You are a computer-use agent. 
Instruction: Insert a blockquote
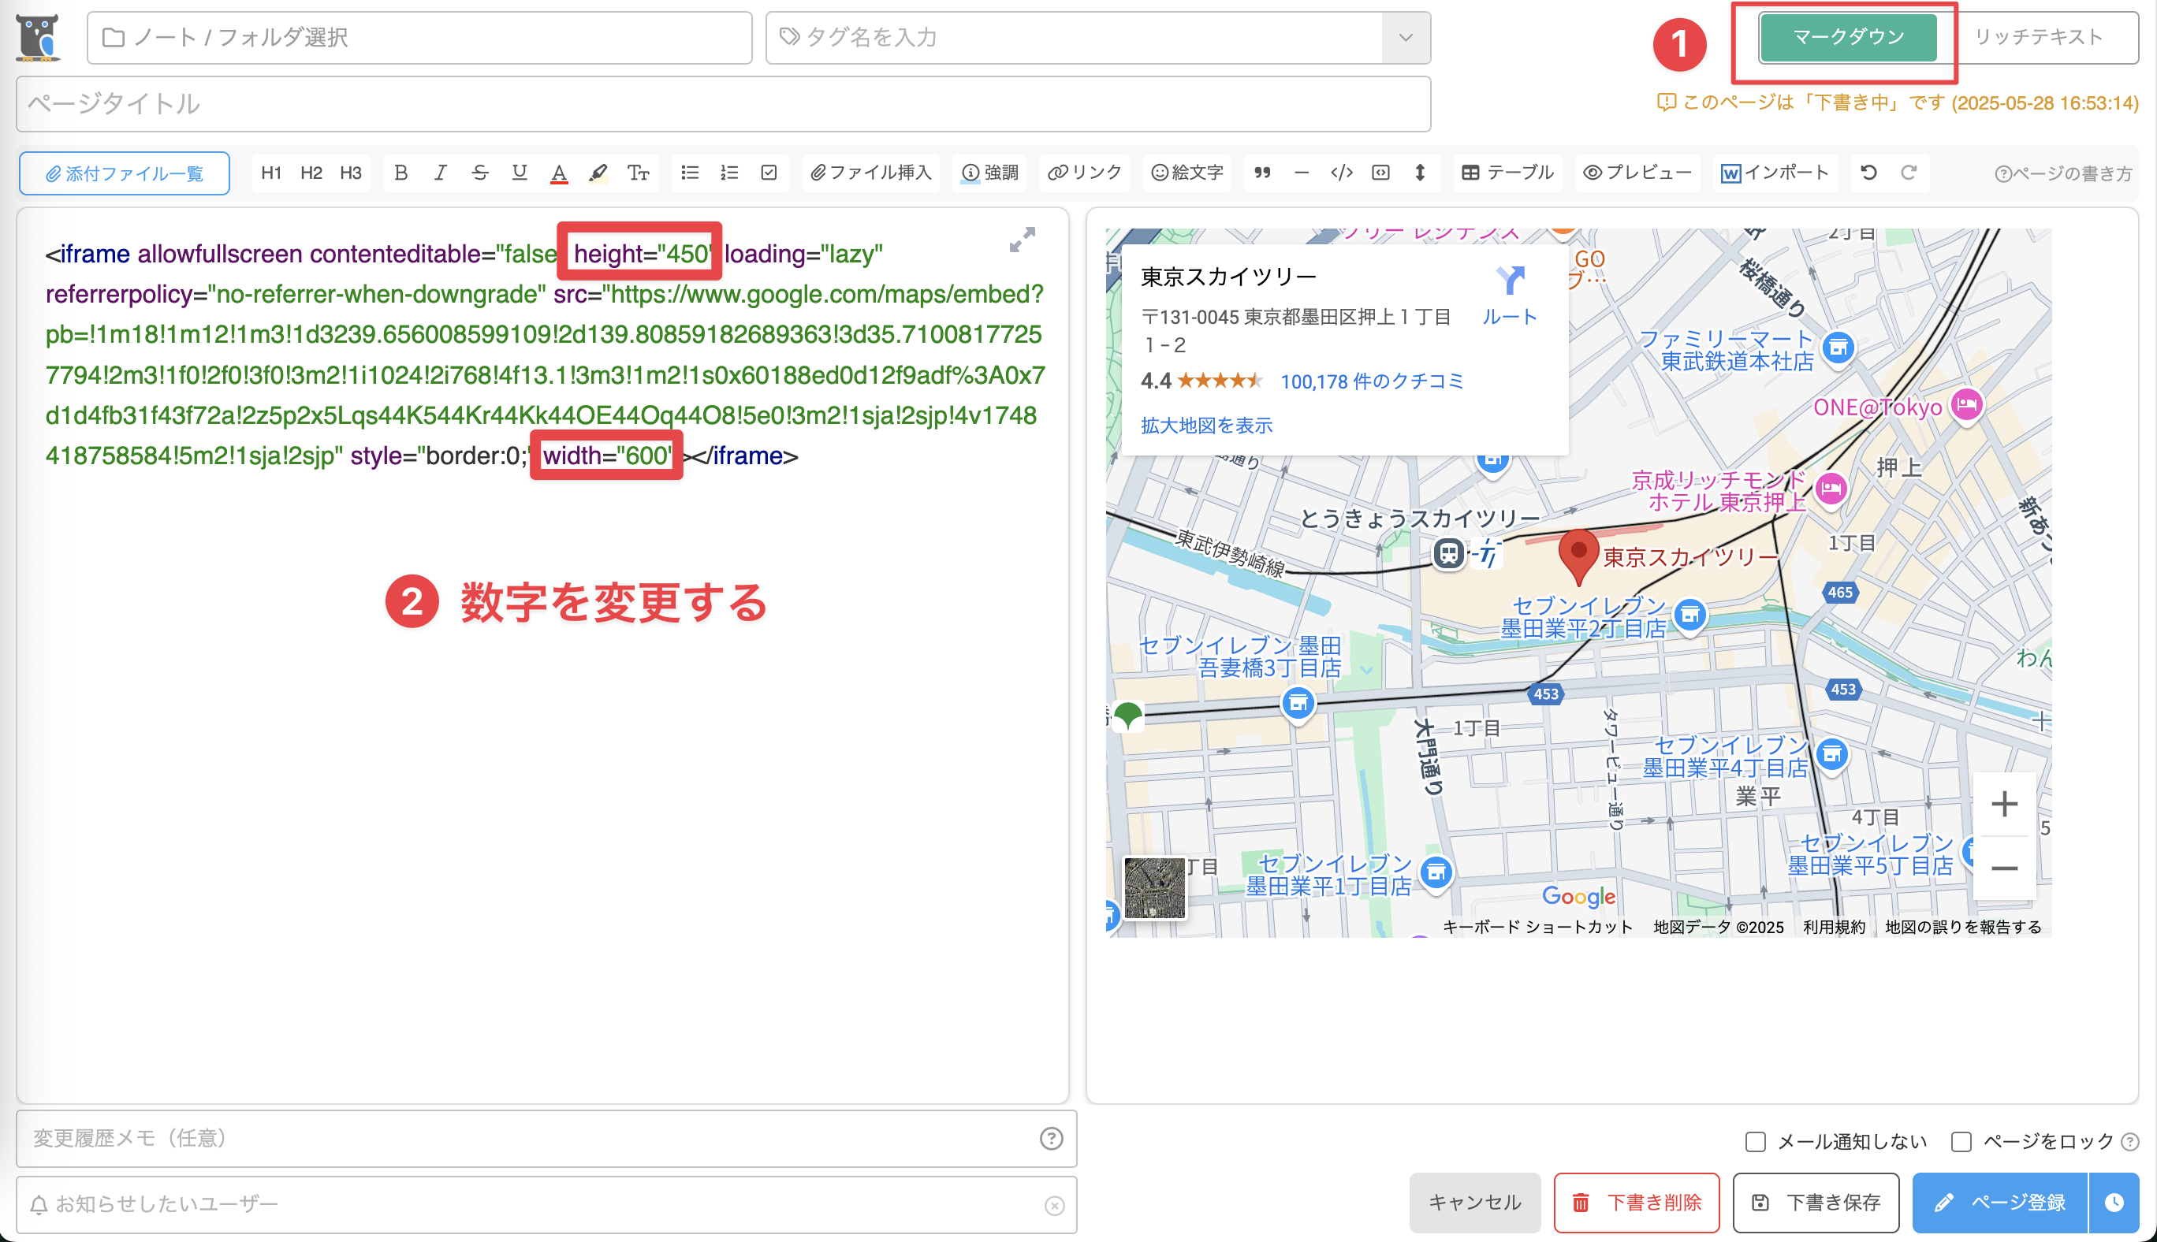[x=1262, y=173]
